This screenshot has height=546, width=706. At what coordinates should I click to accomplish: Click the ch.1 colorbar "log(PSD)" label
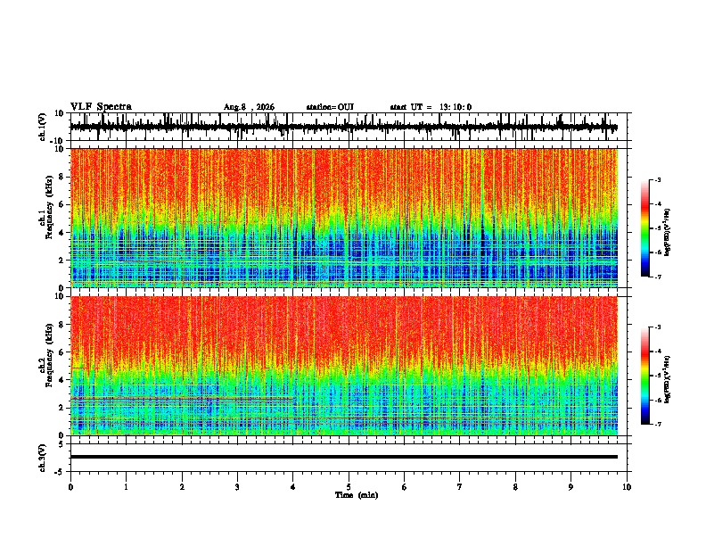(x=668, y=232)
